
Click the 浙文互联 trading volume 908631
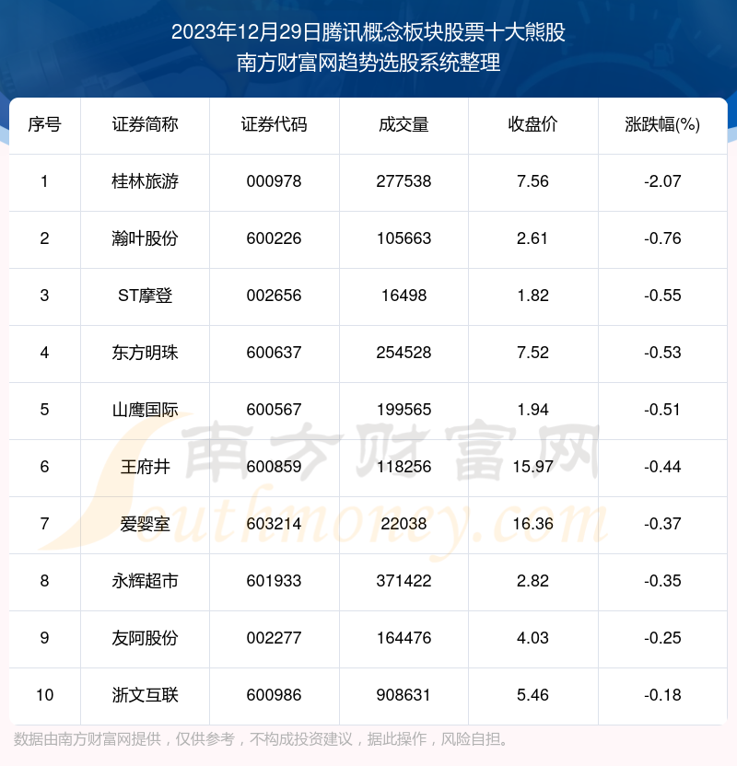pyautogui.click(x=404, y=695)
